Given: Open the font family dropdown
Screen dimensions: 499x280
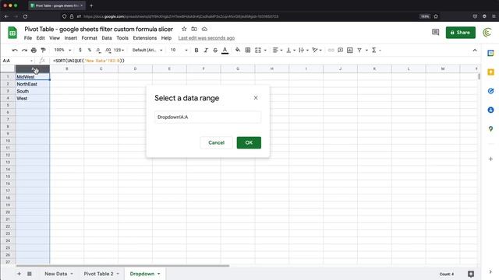Looking at the screenshot, I should (147, 50).
